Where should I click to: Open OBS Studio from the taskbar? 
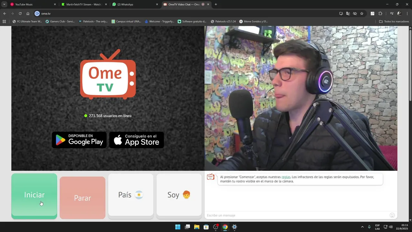coord(216,227)
